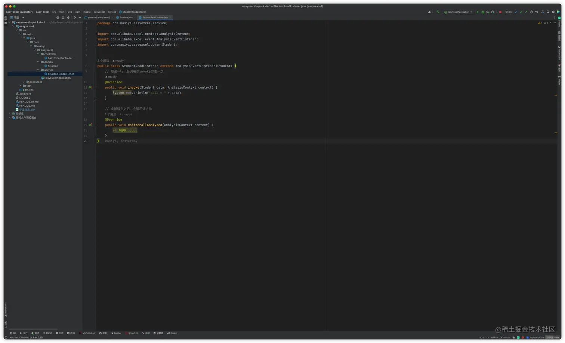Update project with blue Git arrow
The height and width of the screenshot is (343, 565).
516,12
